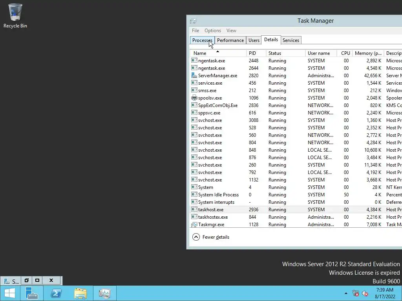The image size is (402, 301).
Task: Select the svchost.exe row with PID 3088
Action: click(296, 120)
